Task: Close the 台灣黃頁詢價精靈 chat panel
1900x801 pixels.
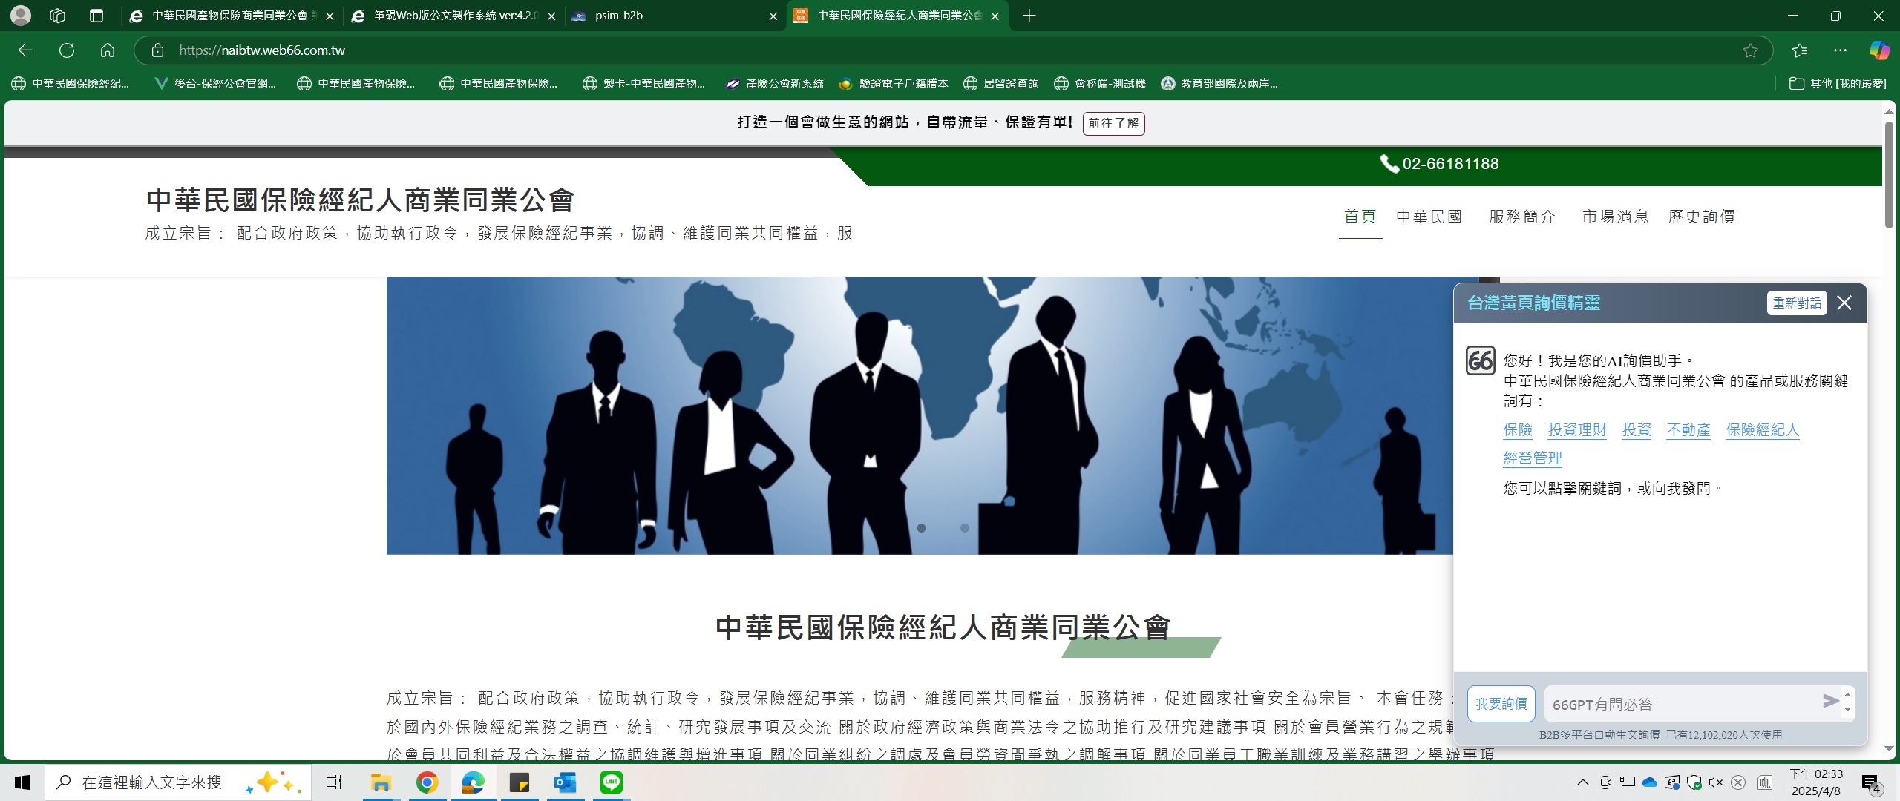Action: tap(1844, 303)
